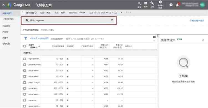
Task: Click the high-range top-of-page bid header
Action: (118, 46)
